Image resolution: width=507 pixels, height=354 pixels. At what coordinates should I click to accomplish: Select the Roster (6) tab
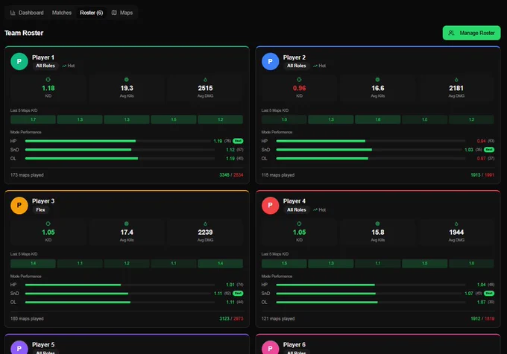click(x=92, y=13)
